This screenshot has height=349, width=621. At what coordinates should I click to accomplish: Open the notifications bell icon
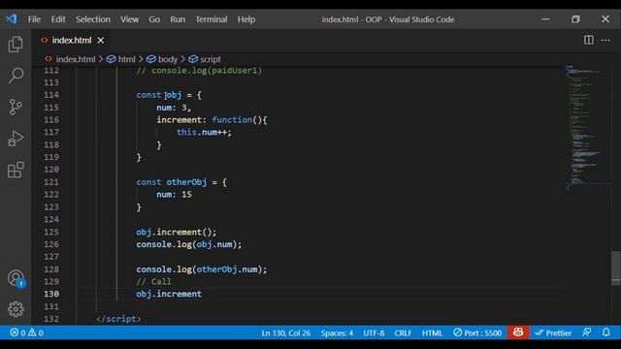pyautogui.click(x=605, y=333)
